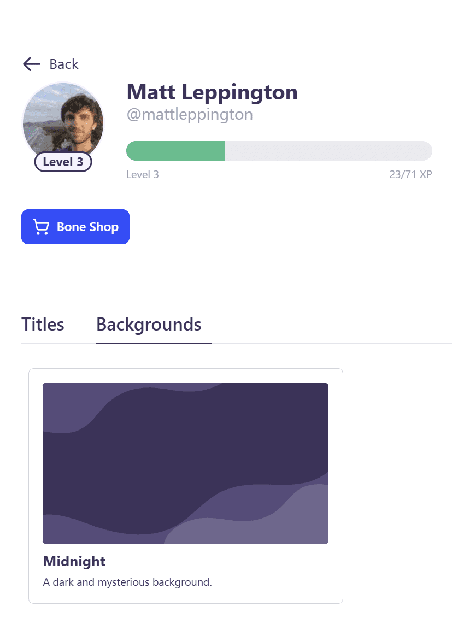Click the underline beneath the Backgrounds tab

point(154,343)
